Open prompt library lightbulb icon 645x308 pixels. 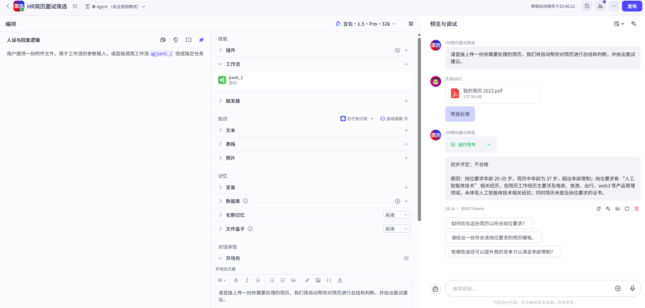[x=176, y=40]
